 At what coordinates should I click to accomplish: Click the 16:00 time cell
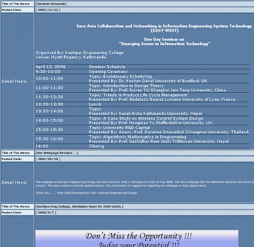tap(42, 146)
